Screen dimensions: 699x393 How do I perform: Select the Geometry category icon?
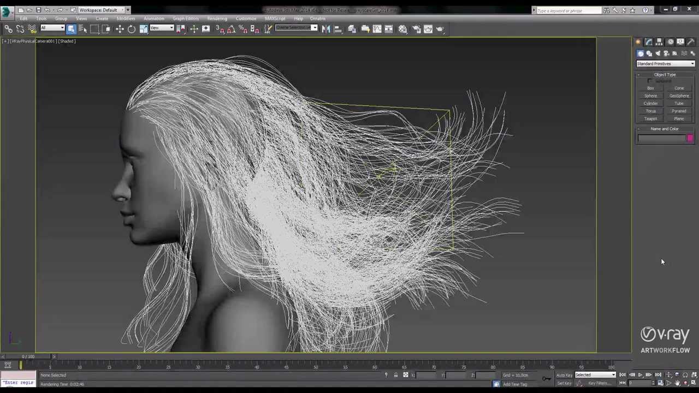[640, 53]
